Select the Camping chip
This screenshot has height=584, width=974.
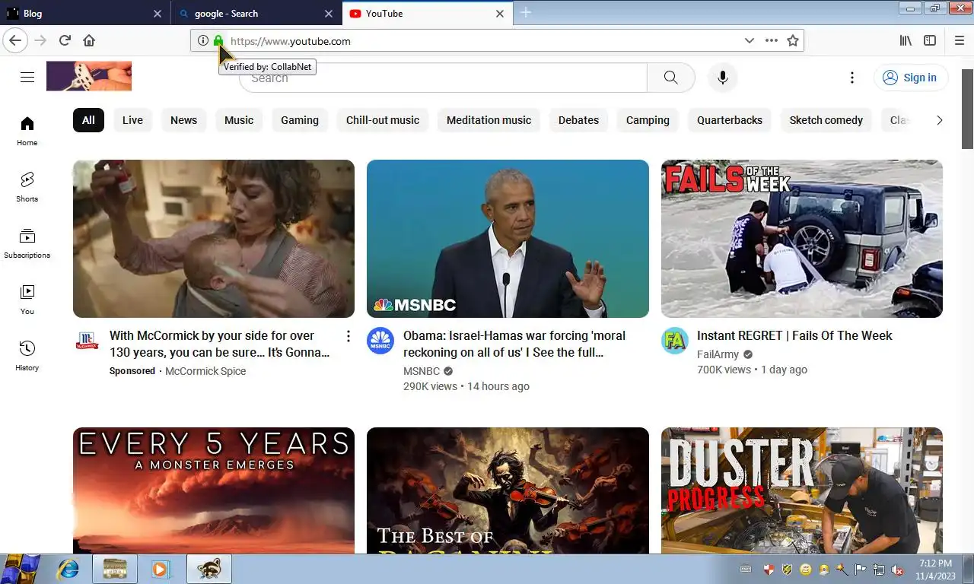648,120
